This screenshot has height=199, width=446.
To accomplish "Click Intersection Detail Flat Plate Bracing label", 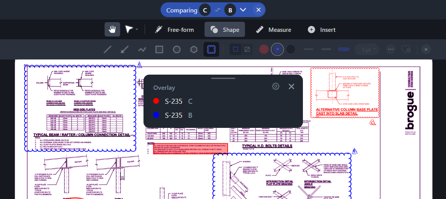I will tap(279, 183).
